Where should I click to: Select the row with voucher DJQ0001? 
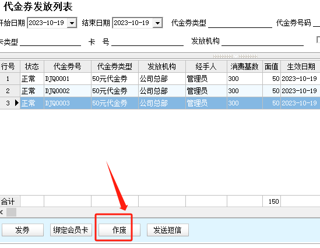click(x=160, y=79)
